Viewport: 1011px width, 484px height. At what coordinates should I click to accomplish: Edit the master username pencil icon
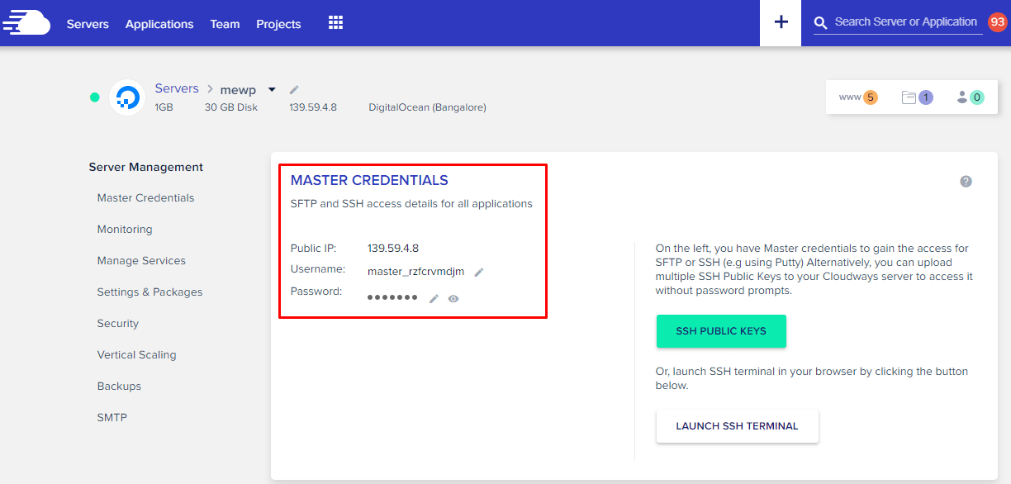click(x=479, y=272)
